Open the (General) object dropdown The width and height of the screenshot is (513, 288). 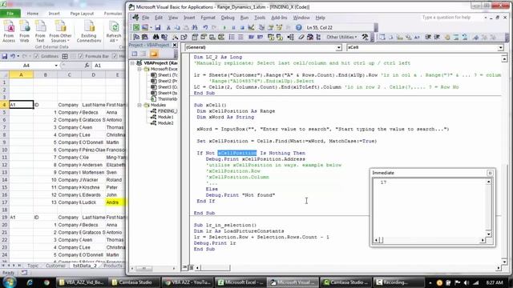pos(338,48)
